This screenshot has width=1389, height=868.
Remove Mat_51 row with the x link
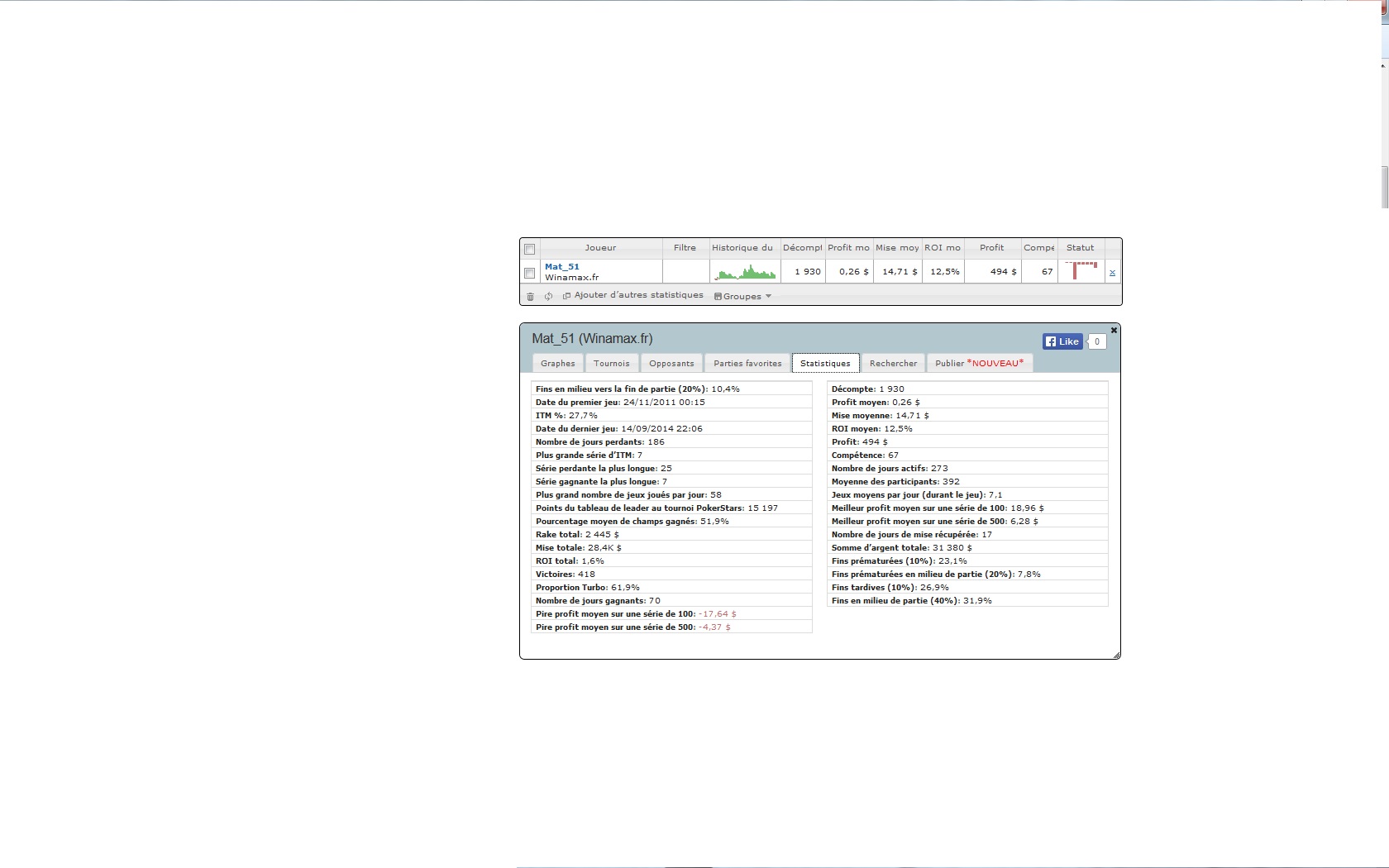tap(1112, 272)
